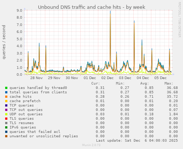Click the brown 'unwanted or unsolicited replies' swatch
The width and height of the screenshot is (183, 149).
6,136
